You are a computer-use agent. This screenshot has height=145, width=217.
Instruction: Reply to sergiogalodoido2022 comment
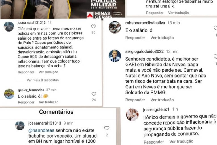(x=135, y=100)
